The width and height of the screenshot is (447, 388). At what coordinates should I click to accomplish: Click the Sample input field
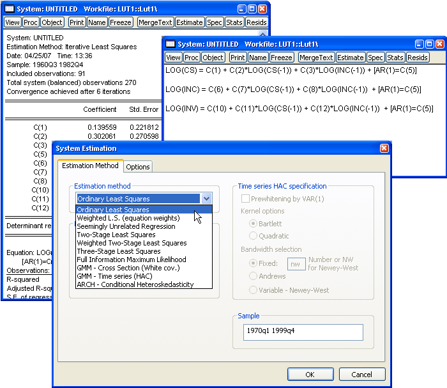pyautogui.click(x=302, y=332)
